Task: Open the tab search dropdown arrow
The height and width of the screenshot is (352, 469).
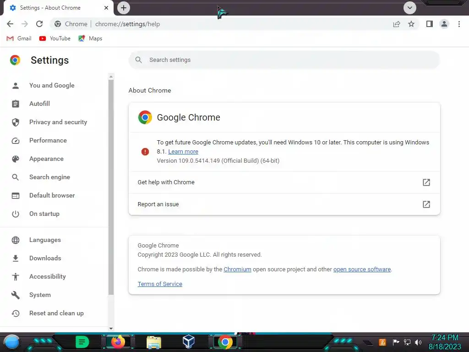Action: point(410,8)
